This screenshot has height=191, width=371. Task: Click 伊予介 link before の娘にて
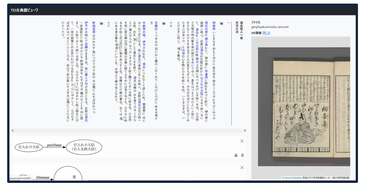coord(86,26)
